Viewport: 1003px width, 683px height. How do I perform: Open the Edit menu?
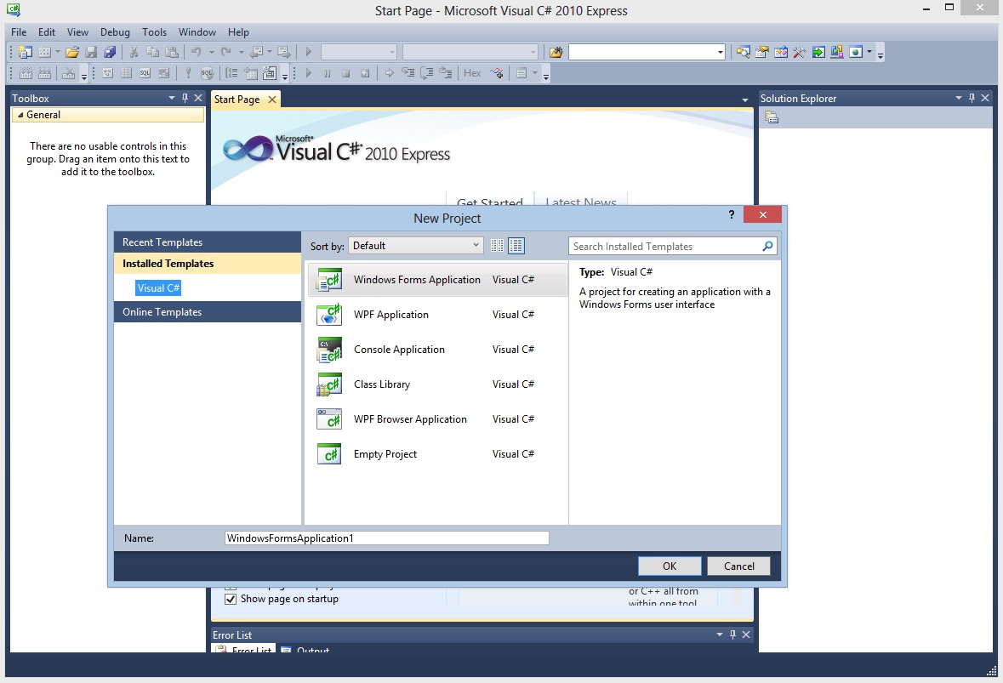pos(47,32)
